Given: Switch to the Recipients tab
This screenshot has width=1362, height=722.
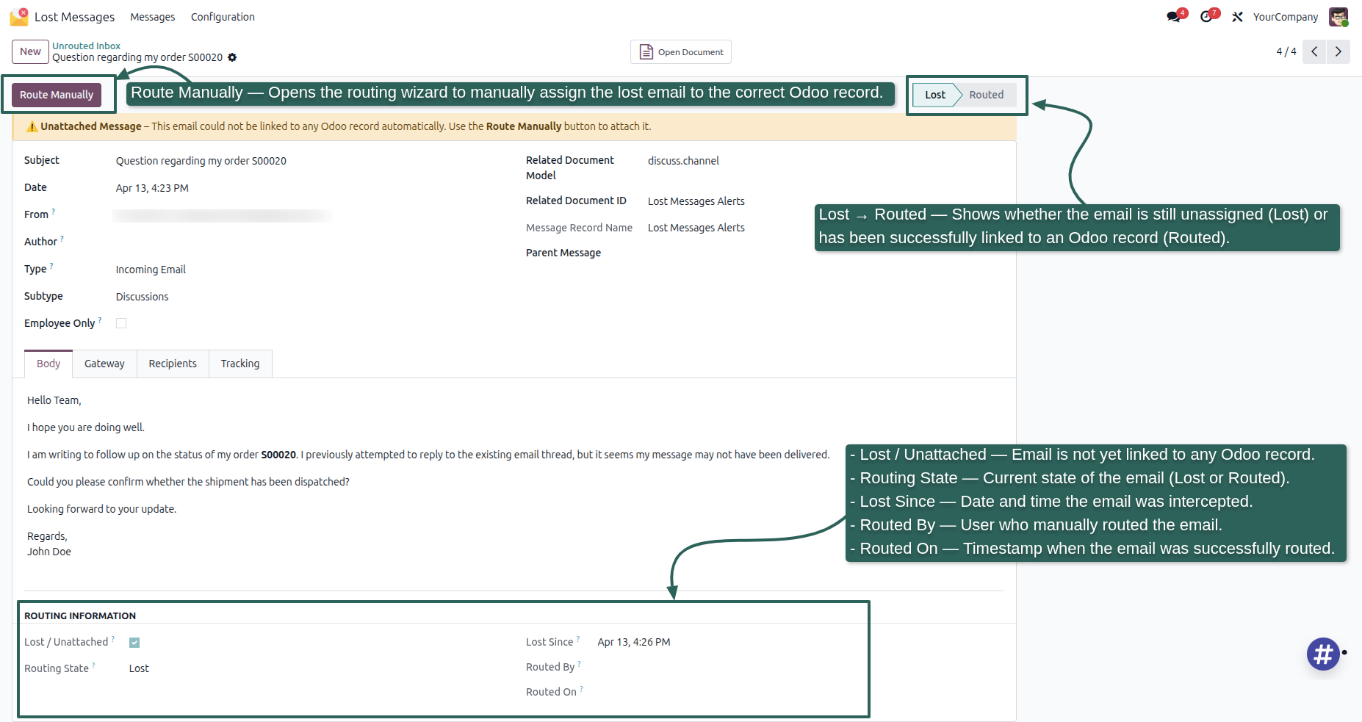Looking at the screenshot, I should pos(173,364).
